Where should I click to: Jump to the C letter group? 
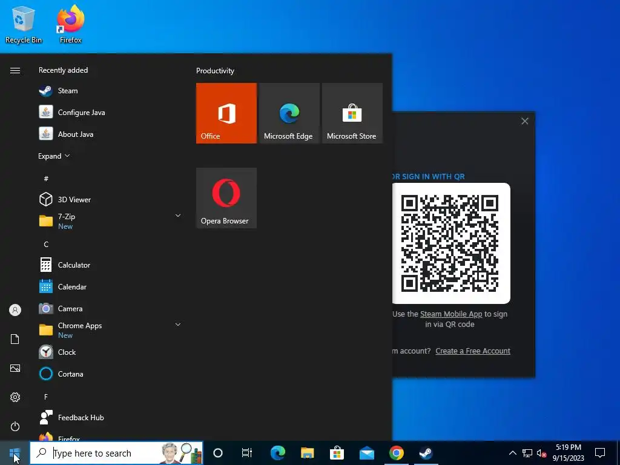click(46, 245)
